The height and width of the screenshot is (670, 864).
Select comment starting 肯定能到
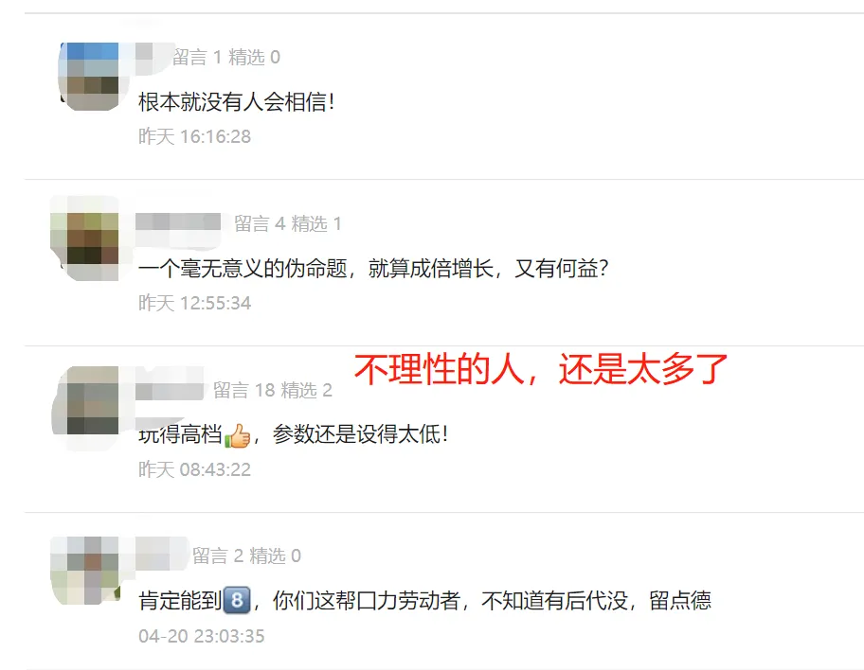[x=424, y=601]
